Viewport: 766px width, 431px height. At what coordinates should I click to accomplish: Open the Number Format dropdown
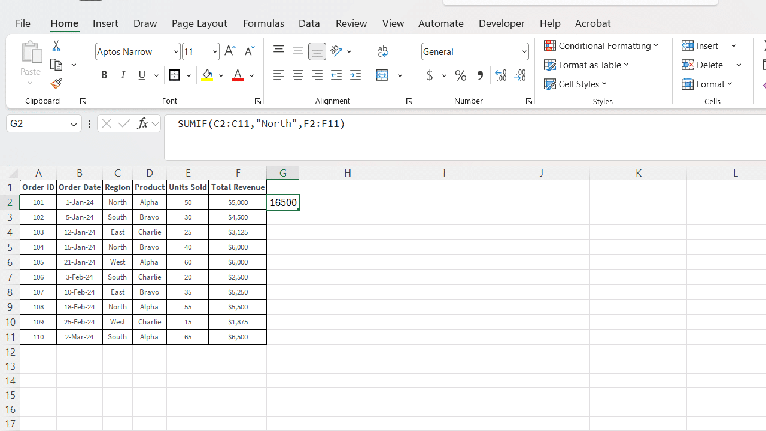tap(523, 51)
